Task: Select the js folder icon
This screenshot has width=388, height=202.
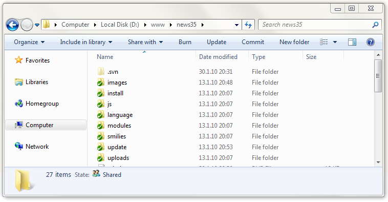Action: click(x=101, y=104)
